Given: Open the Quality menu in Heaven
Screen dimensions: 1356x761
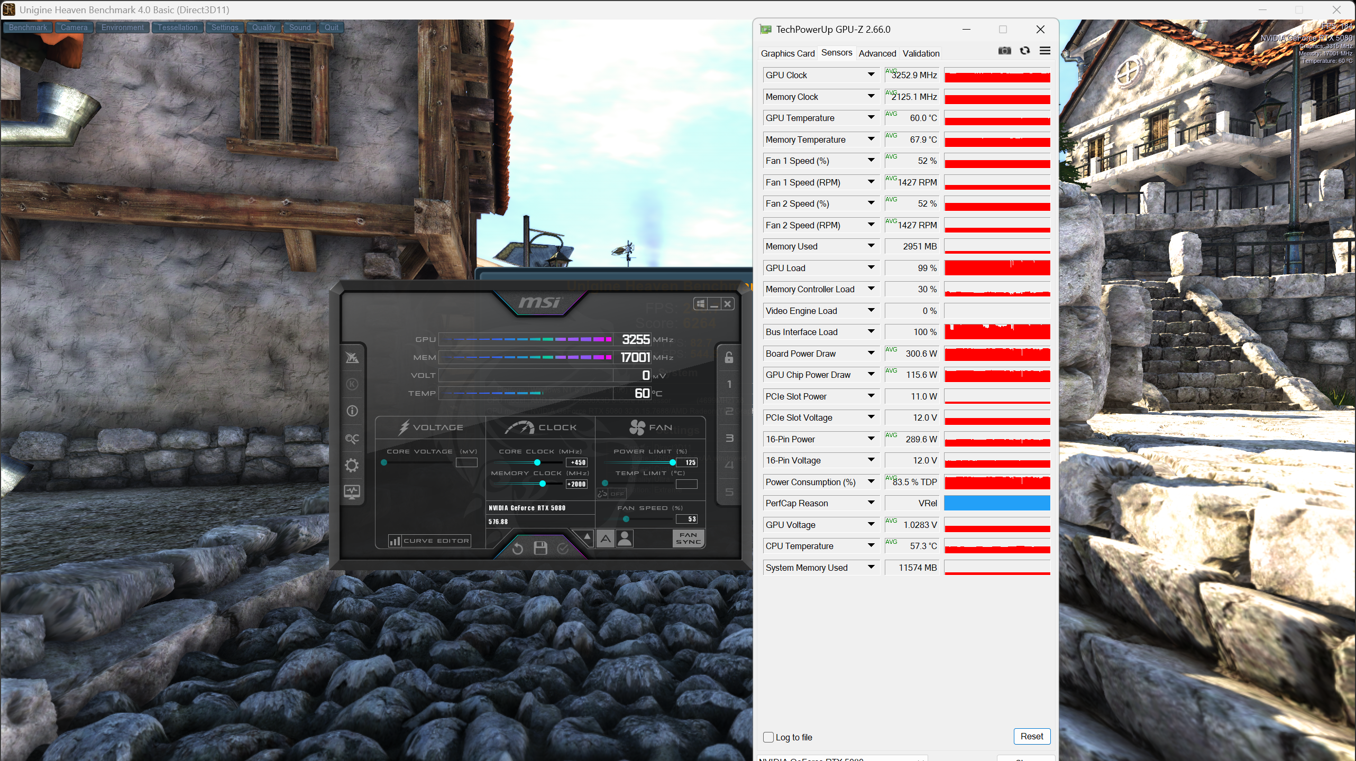Looking at the screenshot, I should [x=263, y=27].
